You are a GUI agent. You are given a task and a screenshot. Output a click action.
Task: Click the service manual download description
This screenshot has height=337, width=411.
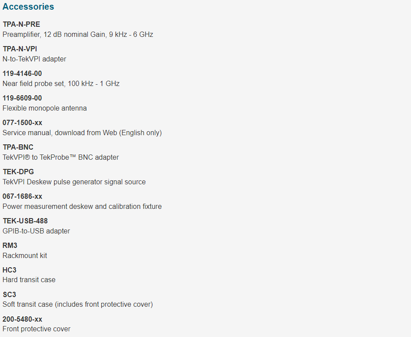click(82, 133)
